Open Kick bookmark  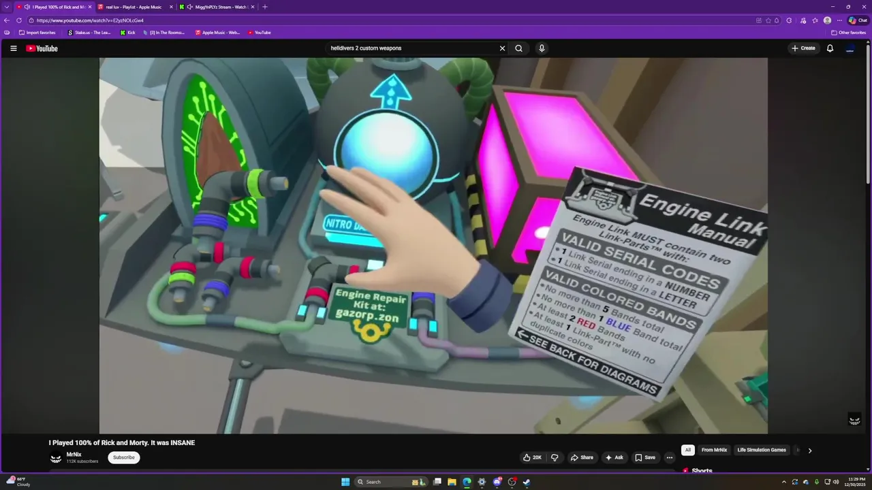click(x=127, y=33)
